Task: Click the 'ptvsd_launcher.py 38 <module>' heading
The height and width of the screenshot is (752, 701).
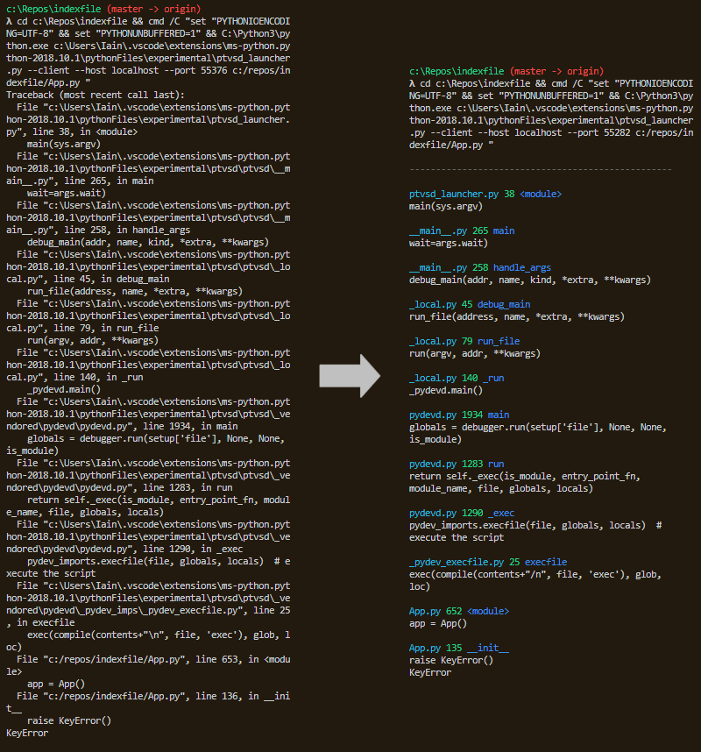Action: (485, 194)
